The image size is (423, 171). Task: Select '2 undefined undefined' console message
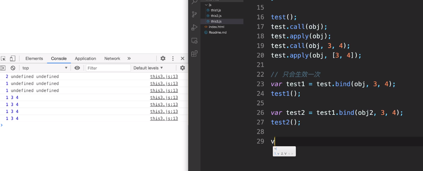pos(32,76)
